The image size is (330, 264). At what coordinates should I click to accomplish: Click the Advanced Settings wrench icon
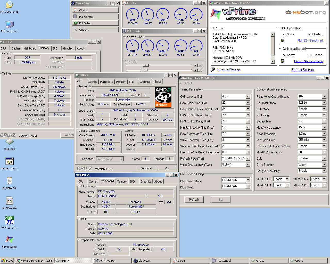point(213,69)
